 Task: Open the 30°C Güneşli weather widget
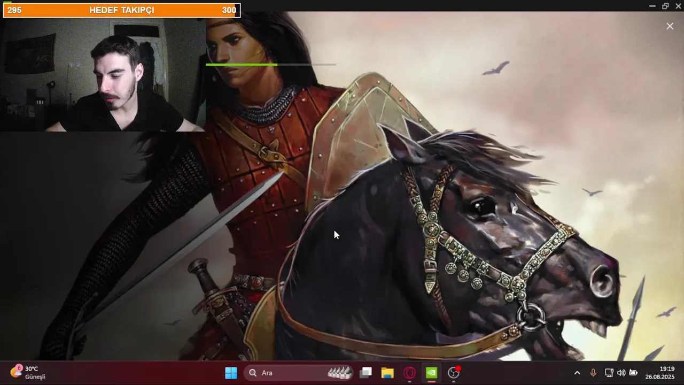coord(28,372)
